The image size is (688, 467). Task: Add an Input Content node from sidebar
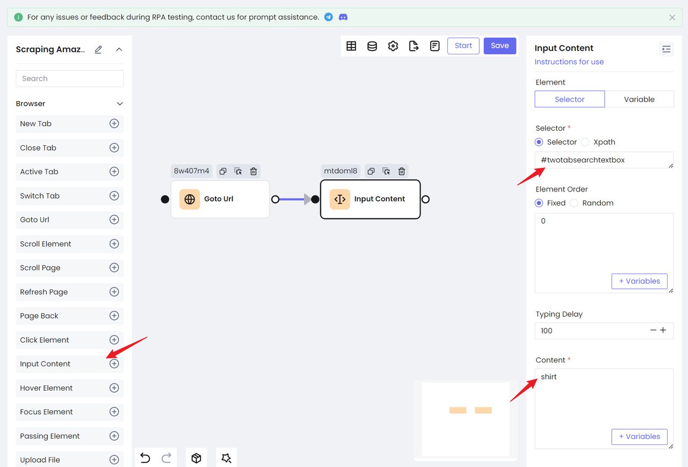click(114, 364)
